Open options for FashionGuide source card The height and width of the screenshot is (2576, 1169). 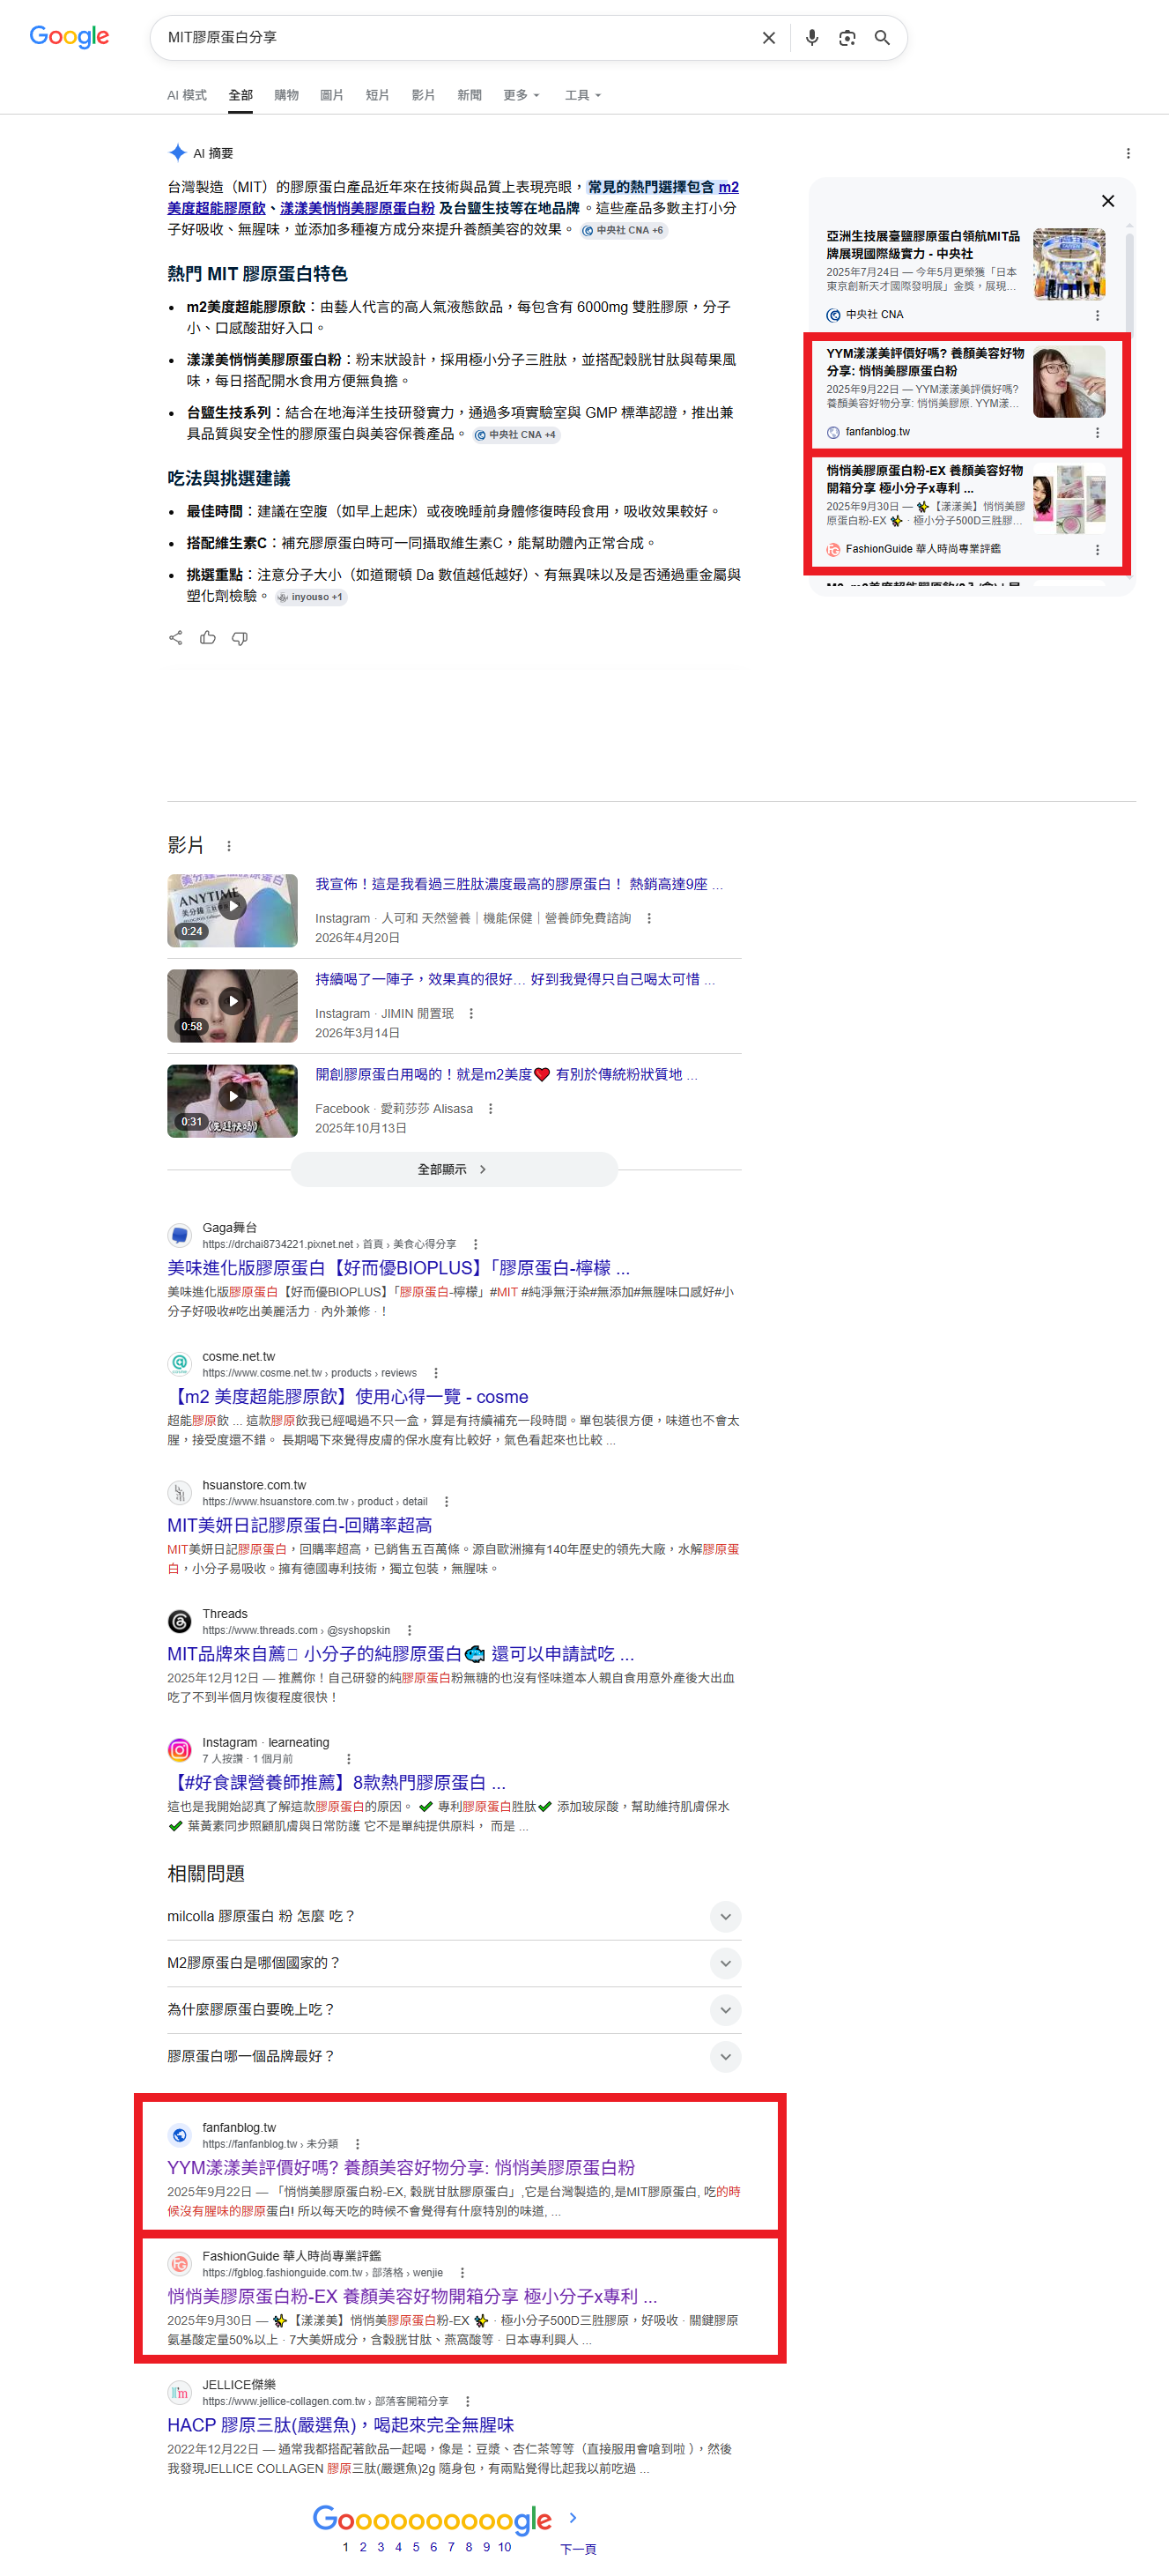point(1097,550)
